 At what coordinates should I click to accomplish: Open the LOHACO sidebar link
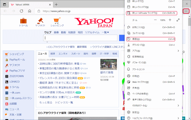click(x=14, y=82)
